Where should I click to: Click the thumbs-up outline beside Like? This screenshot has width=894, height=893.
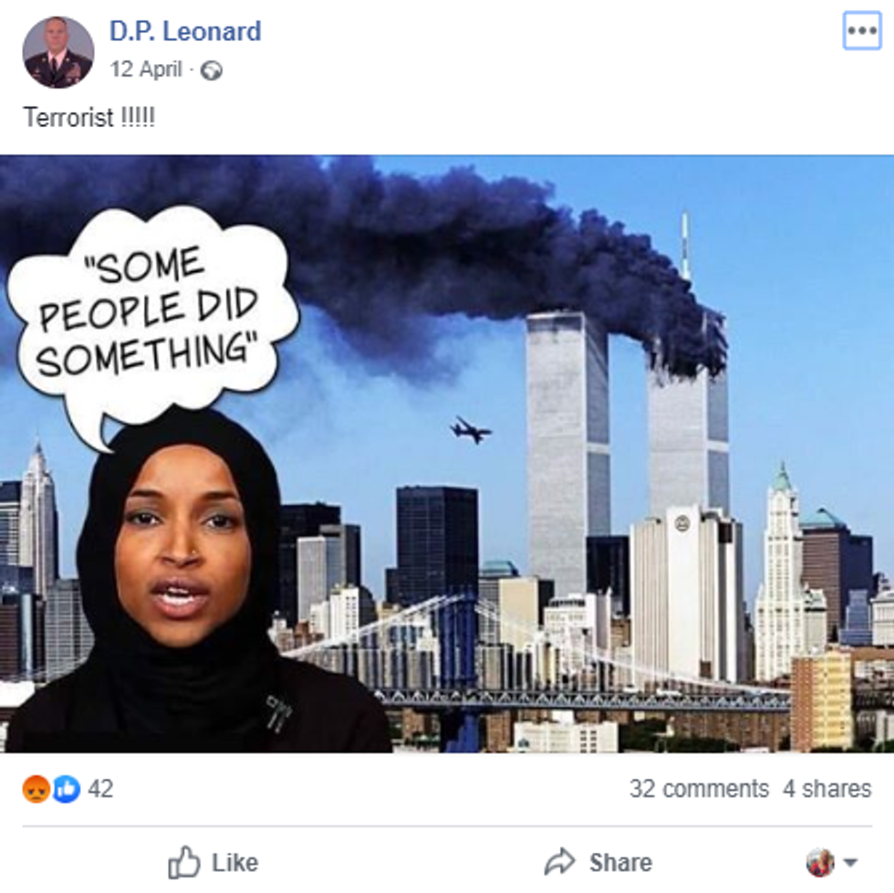click(183, 862)
